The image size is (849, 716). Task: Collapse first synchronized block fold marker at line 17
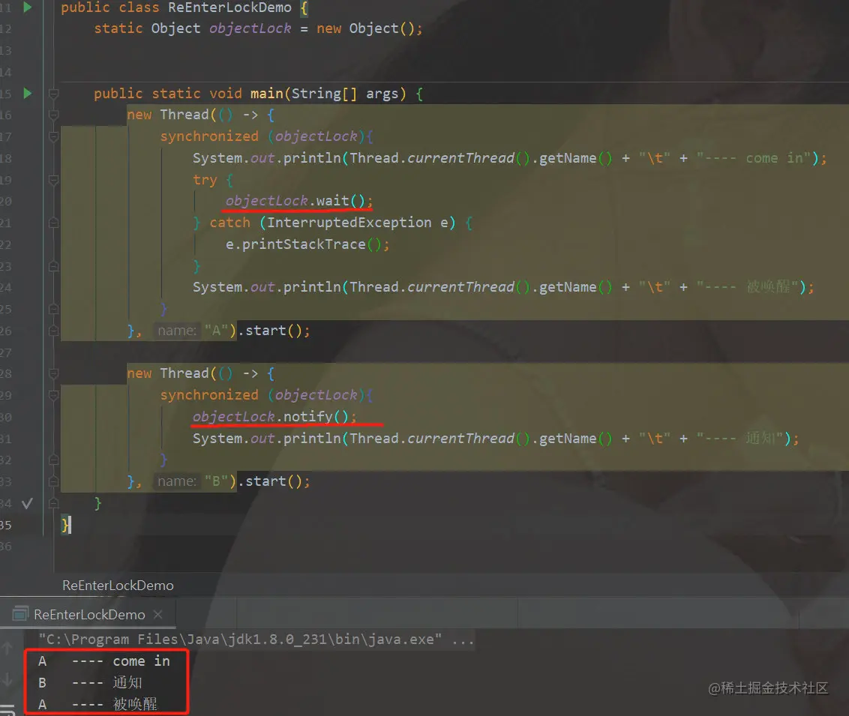click(53, 136)
